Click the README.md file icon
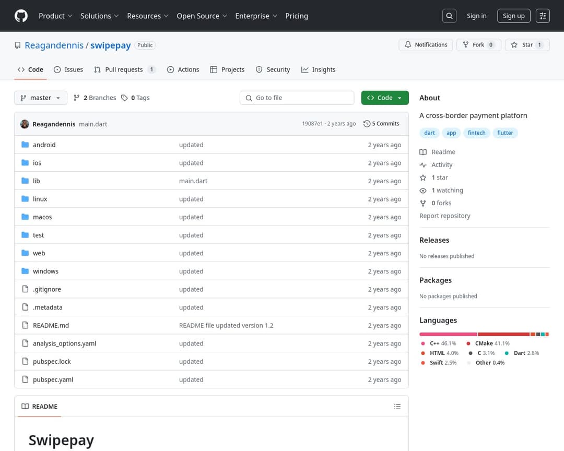This screenshot has width=564, height=451. pyautogui.click(x=25, y=325)
